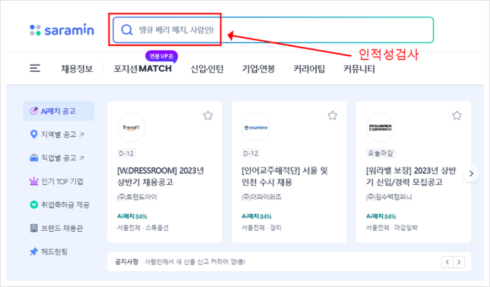Click 서울전체 · 스톡옵션 text
490x287 pixels.
tap(143, 228)
